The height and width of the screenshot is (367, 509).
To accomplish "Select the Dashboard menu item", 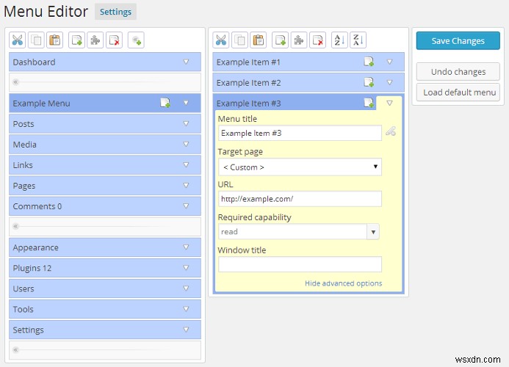I will pyautogui.click(x=105, y=62).
